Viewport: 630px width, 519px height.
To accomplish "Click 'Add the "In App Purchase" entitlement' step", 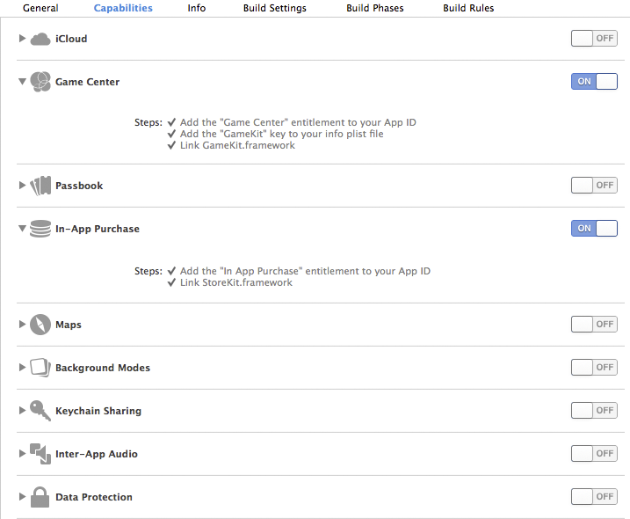I will pos(305,271).
